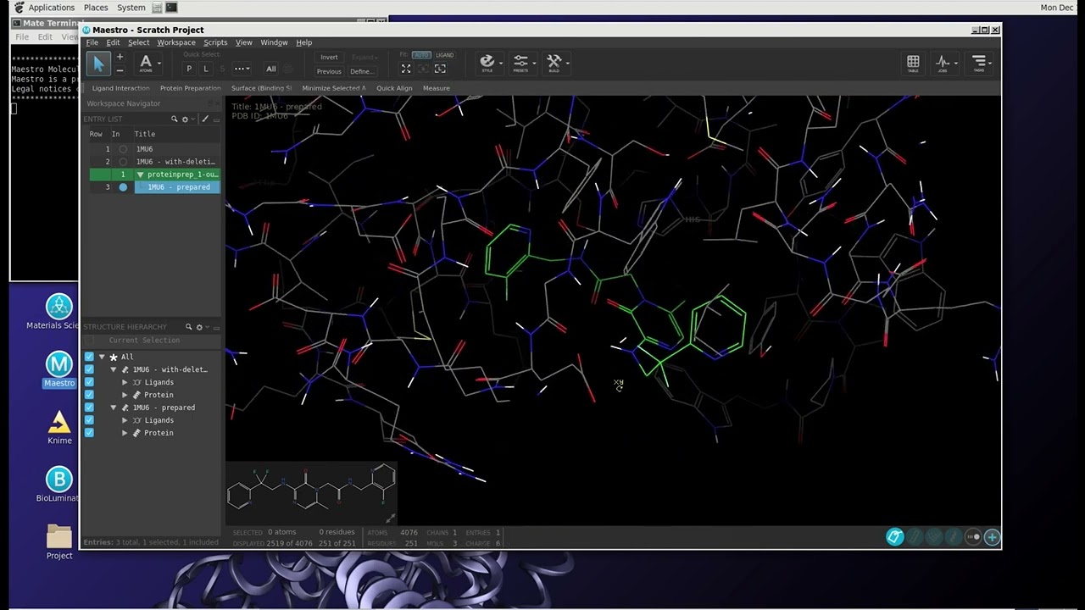1085x610 pixels.
Task: Toggle the AUTO fit button
Action: click(x=421, y=55)
